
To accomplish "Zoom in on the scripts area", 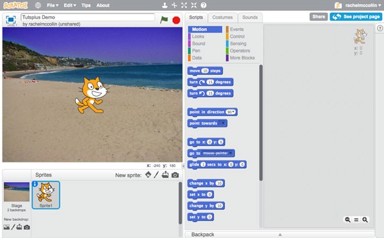I will (365, 219).
